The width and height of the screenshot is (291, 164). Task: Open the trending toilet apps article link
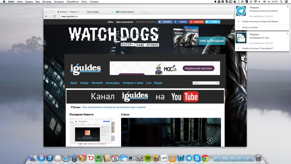coord(114,107)
